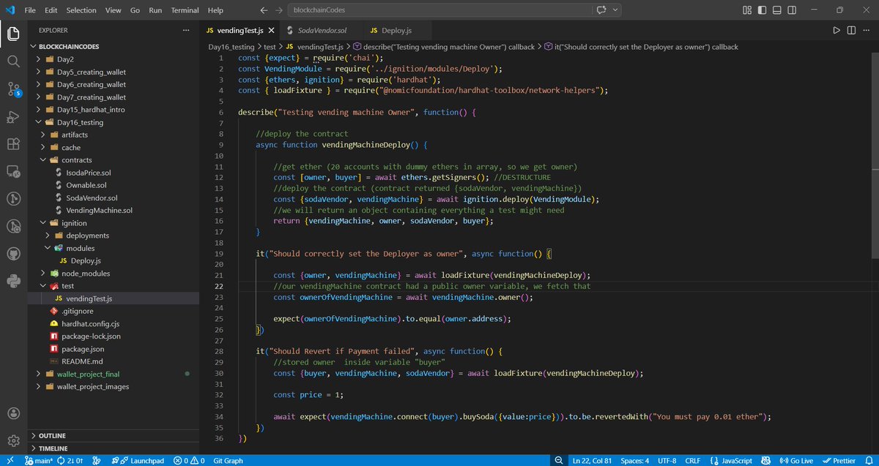Click the Copilot status icon in status bar

pyautogui.click(x=766, y=461)
